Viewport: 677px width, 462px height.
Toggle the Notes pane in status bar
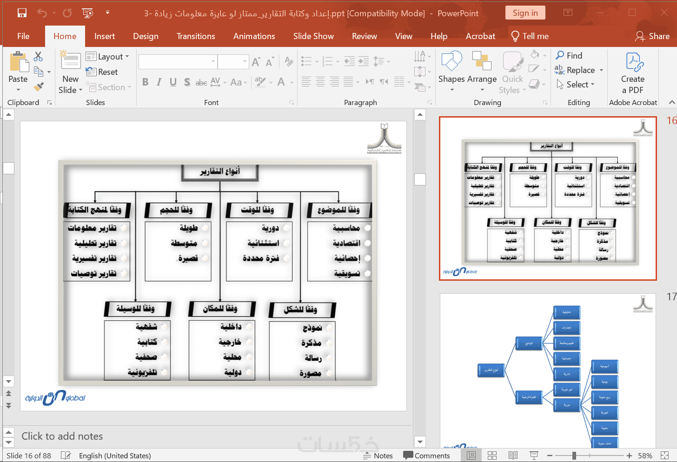click(x=378, y=455)
